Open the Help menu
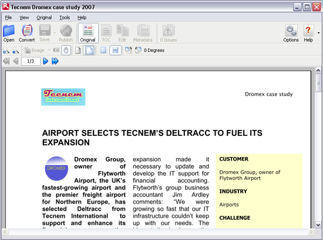Screen dimensions: 323x240 pos(82,18)
